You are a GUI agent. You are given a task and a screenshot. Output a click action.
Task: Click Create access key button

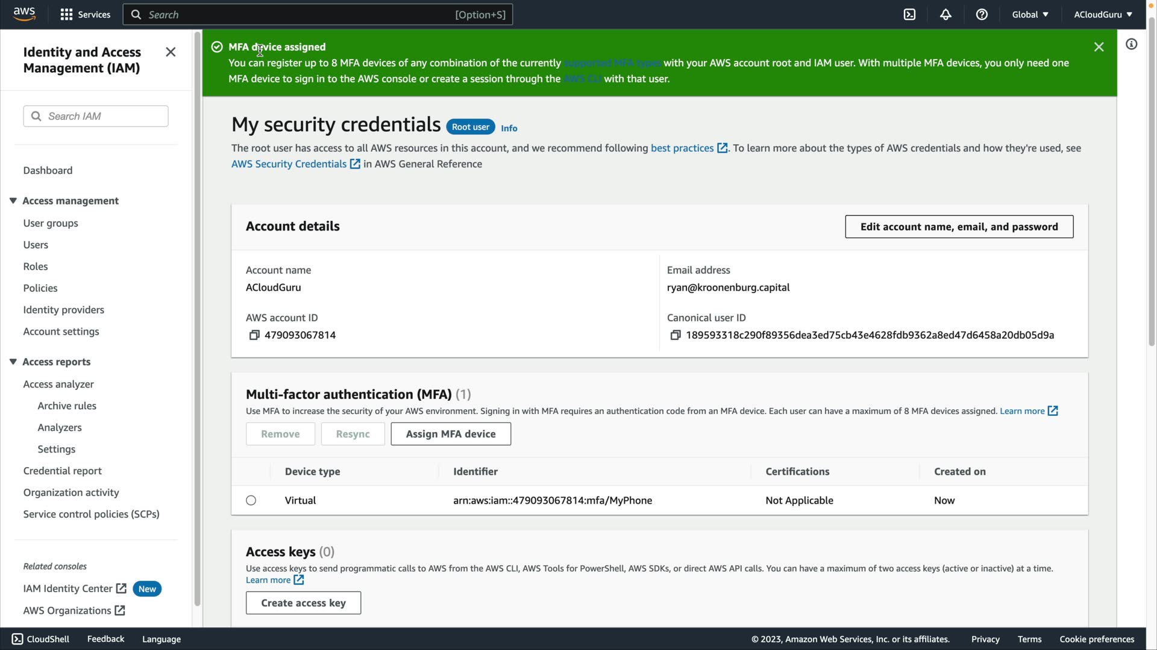pyautogui.click(x=303, y=603)
